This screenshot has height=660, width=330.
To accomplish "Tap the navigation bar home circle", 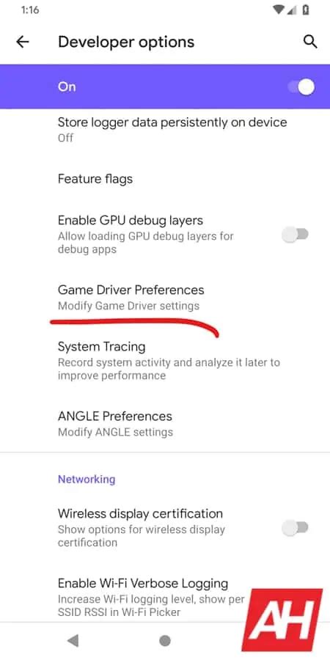I will coord(165,641).
